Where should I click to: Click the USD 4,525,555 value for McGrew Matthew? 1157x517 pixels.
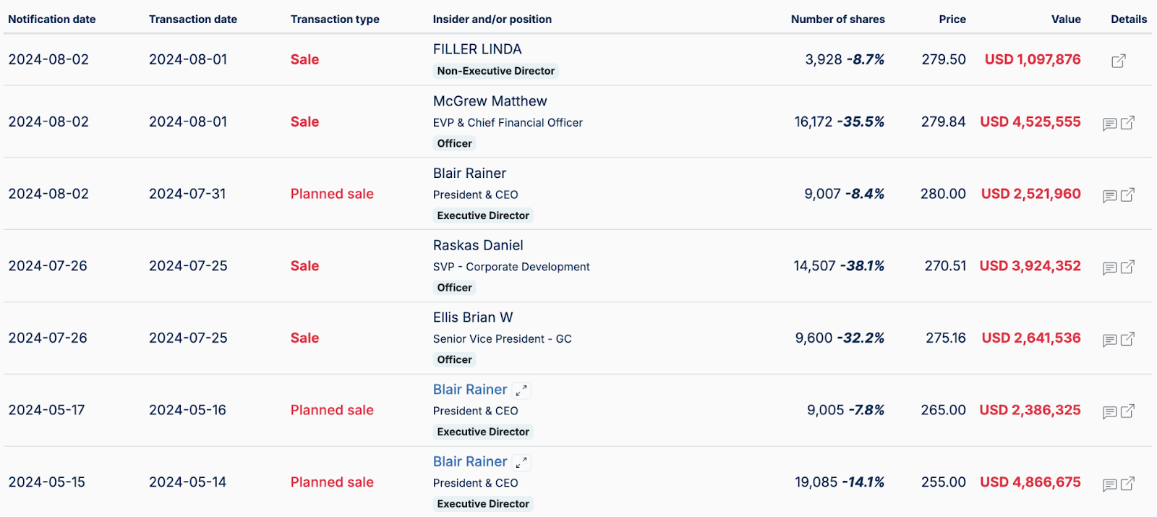point(1030,121)
